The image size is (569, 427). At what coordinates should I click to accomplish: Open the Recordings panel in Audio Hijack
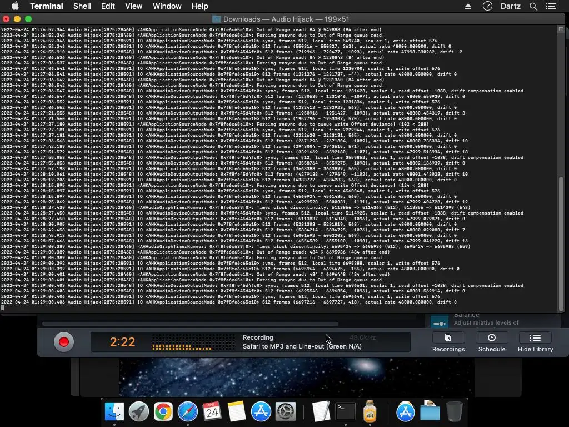(448, 342)
